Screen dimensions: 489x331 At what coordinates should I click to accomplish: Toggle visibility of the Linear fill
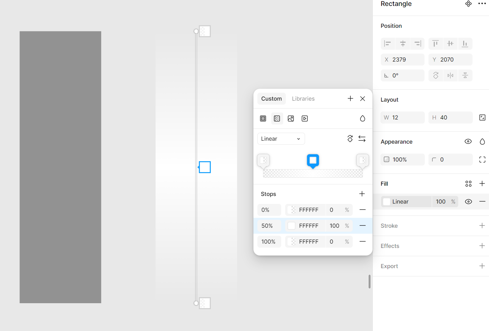[468, 202]
